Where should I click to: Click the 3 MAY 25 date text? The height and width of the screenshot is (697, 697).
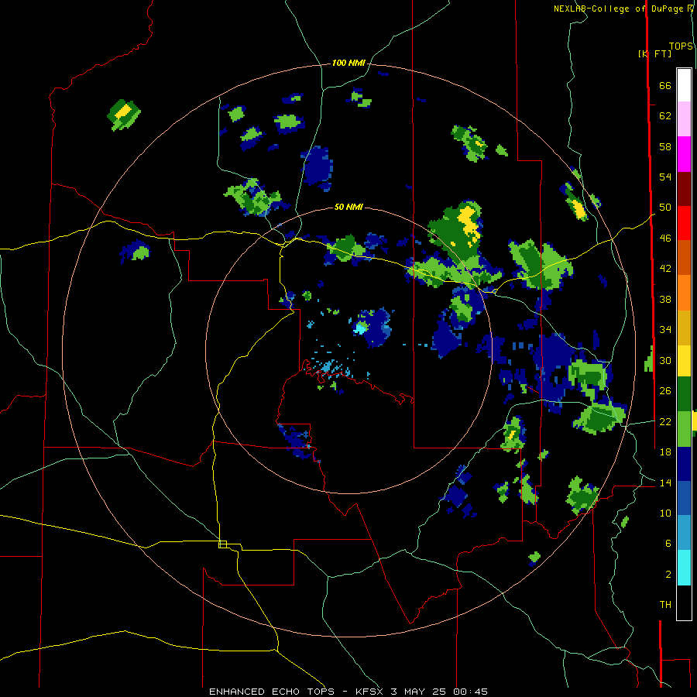[x=418, y=692]
